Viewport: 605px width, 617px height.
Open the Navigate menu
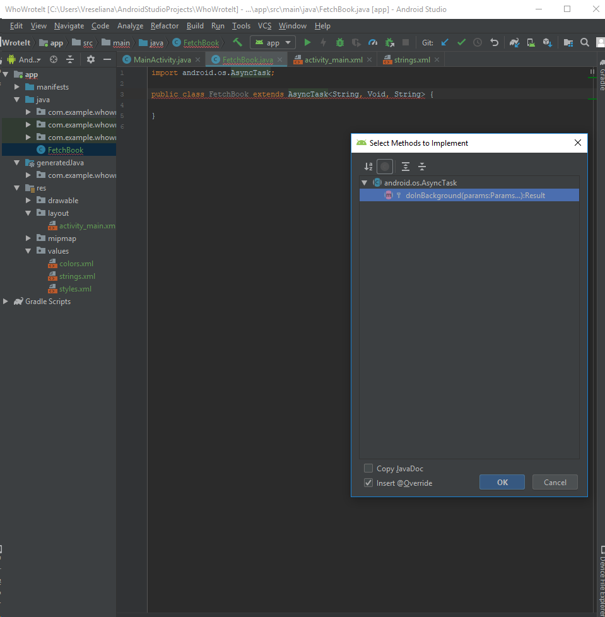click(x=69, y=26)
